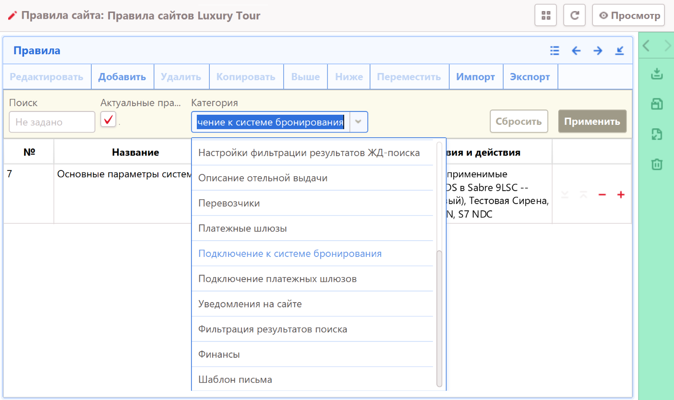
Task: Click the collapse arrow icon in Правила header
Action: click(619, 50)
